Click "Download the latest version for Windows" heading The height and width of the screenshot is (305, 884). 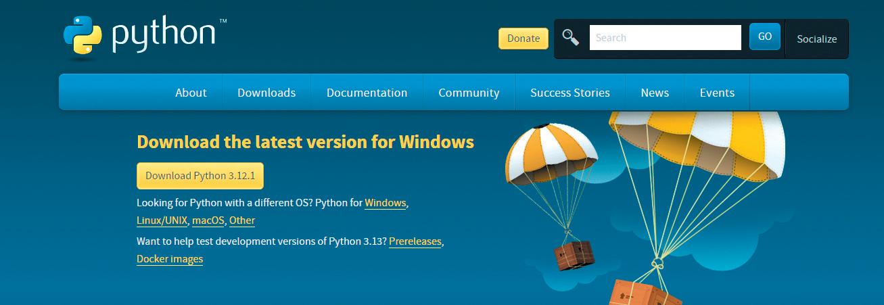coord(305,142)
